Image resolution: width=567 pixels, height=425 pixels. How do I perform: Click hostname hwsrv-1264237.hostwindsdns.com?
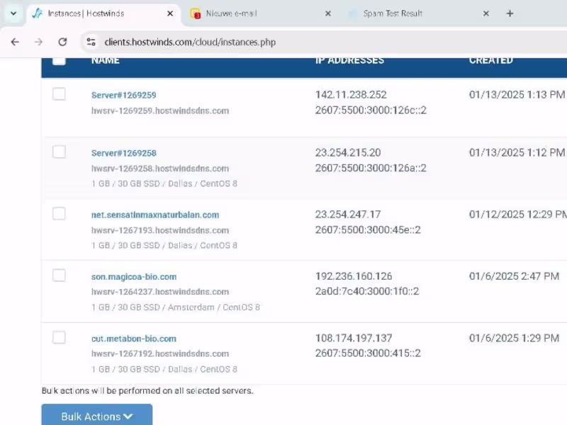click(160, 292)
